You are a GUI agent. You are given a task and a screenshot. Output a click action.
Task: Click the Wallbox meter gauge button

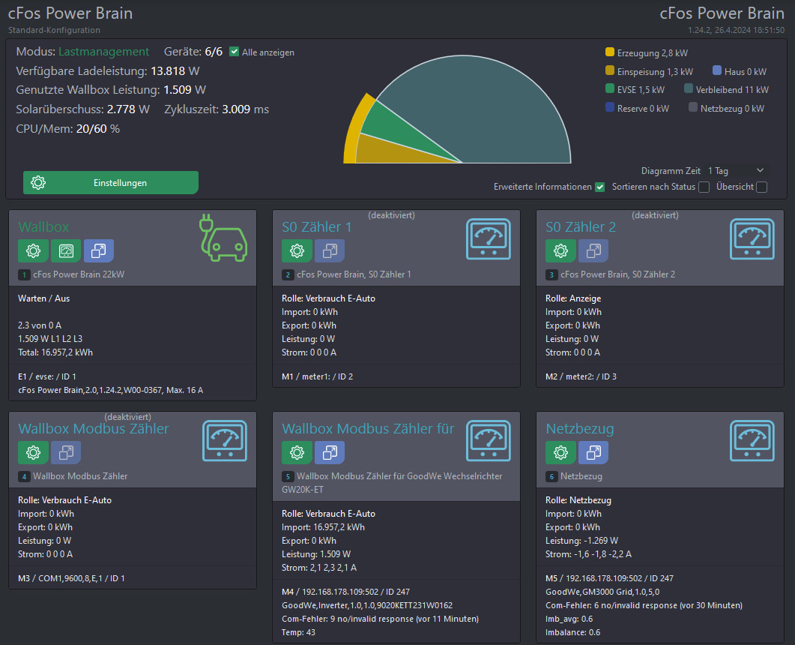tap(66, 250)
